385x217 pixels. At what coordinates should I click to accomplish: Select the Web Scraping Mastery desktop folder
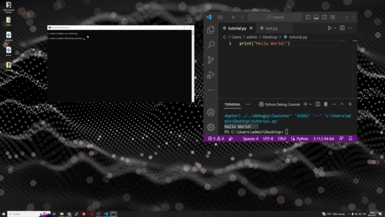[8, 7]
